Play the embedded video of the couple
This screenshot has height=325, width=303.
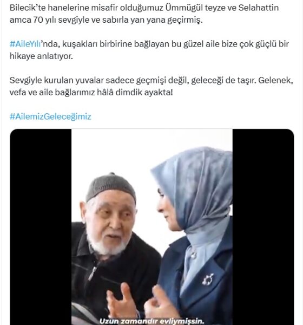point(152,227)
